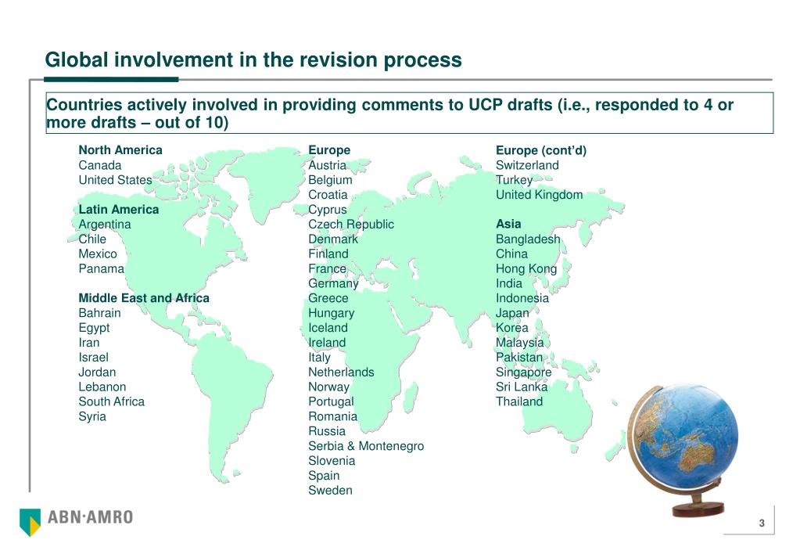The image size is (800, 554).
Task: Click the country 'Singapore'
Action: (x=523, y=372)
